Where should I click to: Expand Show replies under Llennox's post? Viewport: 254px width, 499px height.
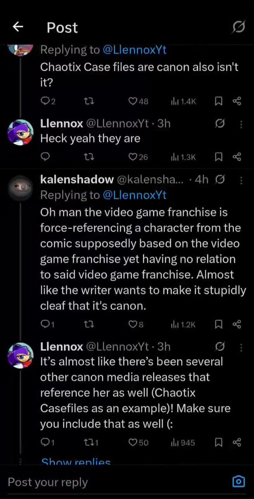76,462
